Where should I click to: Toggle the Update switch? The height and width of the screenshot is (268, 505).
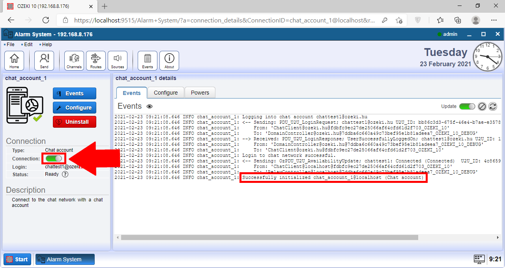pos(467,106)
